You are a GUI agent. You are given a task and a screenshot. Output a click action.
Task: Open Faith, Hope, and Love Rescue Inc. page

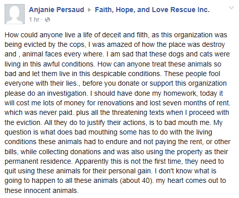[x=152, y=10]
